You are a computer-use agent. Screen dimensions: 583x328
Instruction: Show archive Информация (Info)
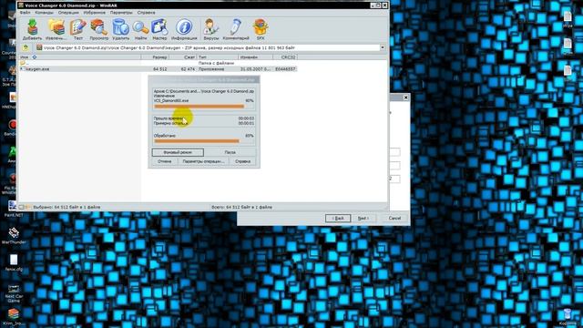coord(184,29)
